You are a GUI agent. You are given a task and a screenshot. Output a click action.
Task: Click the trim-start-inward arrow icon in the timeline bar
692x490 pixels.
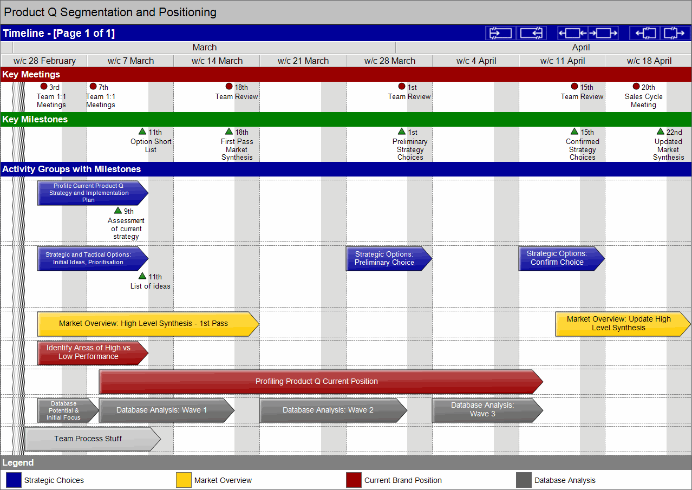(x=501, y=33)
